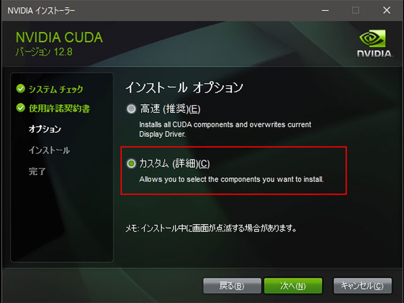
Task: Click the green checkmark beside システム チェック
Action: 21,88
